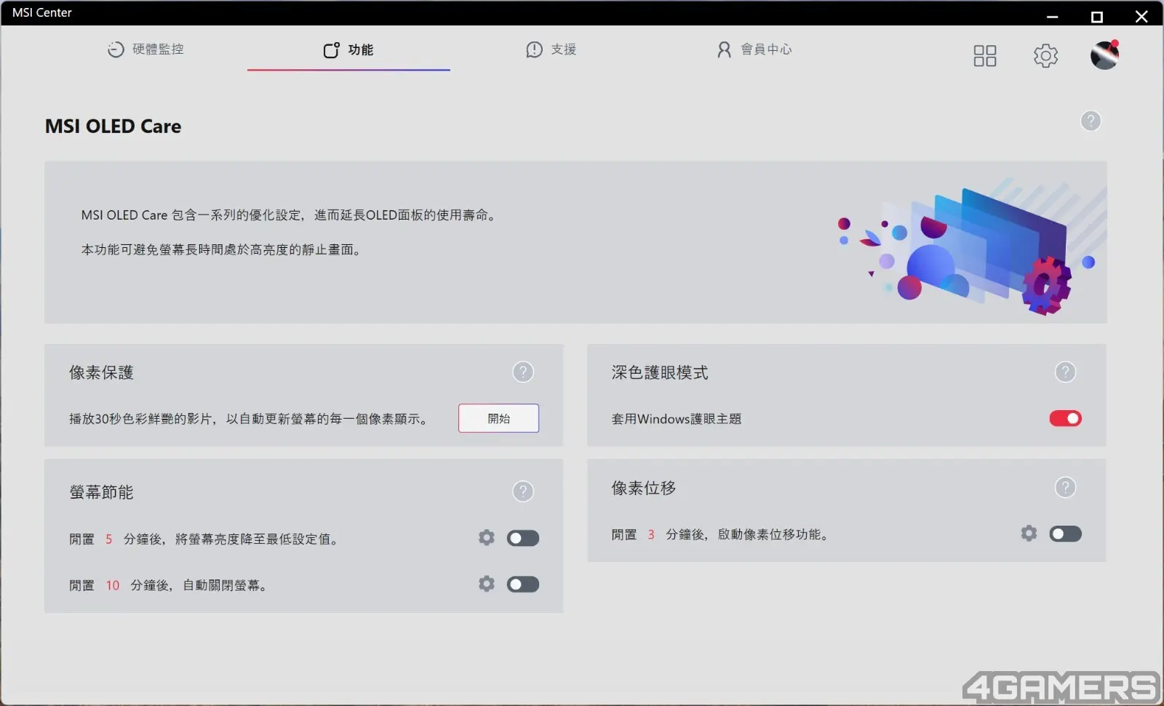Click the 支援 chat bubble icon
Viewport: 1164px width, 706px height.
point(534,49)
